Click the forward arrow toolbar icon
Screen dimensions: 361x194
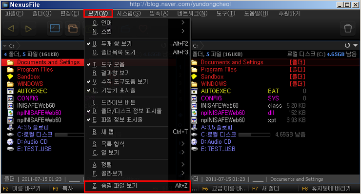[x=28, y=29]
